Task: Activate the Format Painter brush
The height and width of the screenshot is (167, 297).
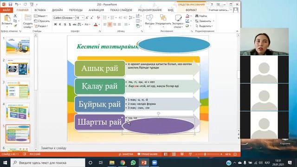Action: (x=15, y=26)
